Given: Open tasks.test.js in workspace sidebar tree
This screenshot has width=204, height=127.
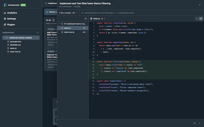Looking at the screenshot, I should [x=15, y=52].
